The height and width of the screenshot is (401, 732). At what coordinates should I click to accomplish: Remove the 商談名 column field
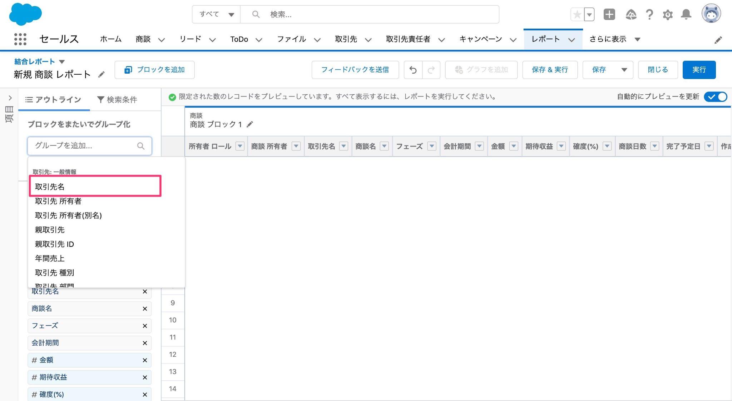(x=145, y=309)
